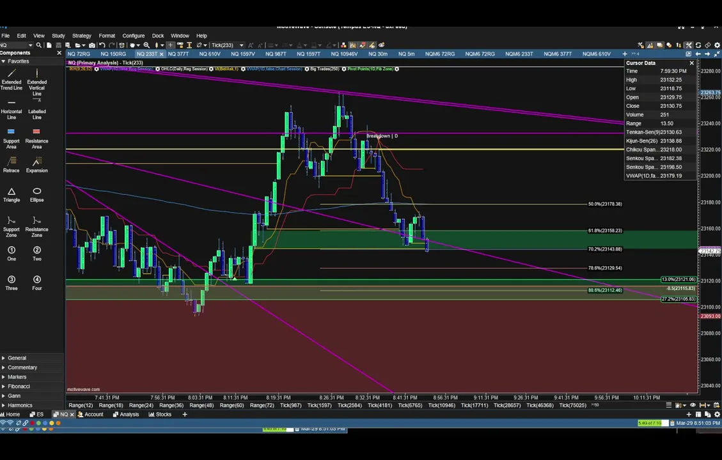Pick the Labelled Line component

37,109
